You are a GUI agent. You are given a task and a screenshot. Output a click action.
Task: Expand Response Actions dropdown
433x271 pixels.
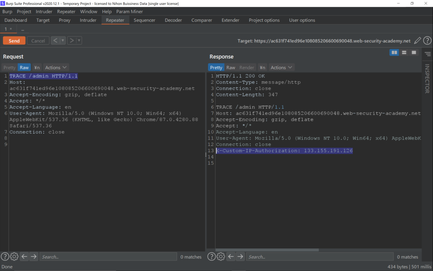click(282, 68)
